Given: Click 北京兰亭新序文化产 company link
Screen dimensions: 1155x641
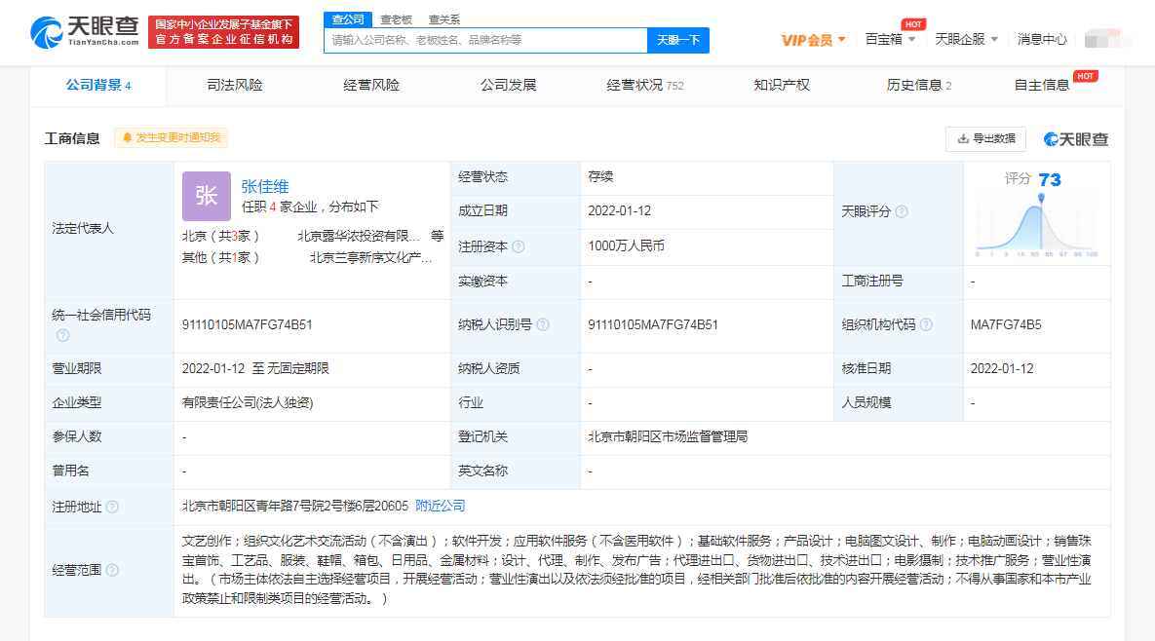Looking at the screenshot, I should pos(370,257).
